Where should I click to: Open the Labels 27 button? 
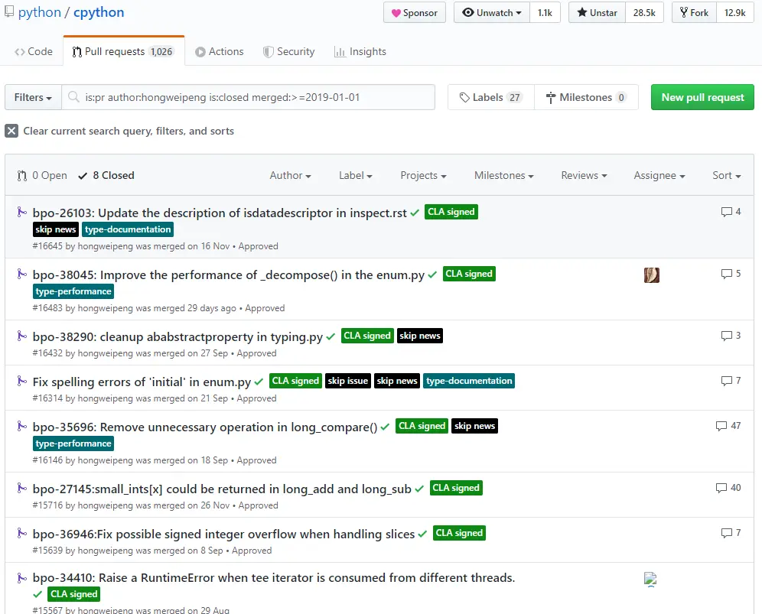pyautogui.click(x=491, y=97)
